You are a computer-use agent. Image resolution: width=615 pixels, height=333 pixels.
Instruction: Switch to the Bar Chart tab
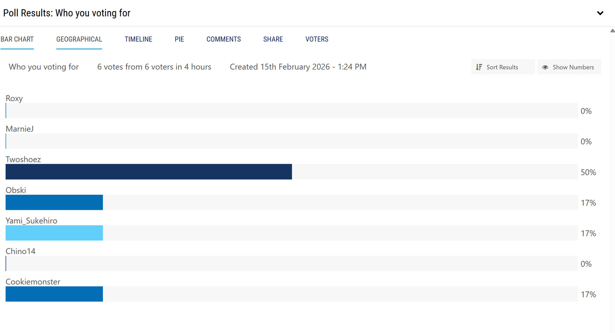click(17, 39)
